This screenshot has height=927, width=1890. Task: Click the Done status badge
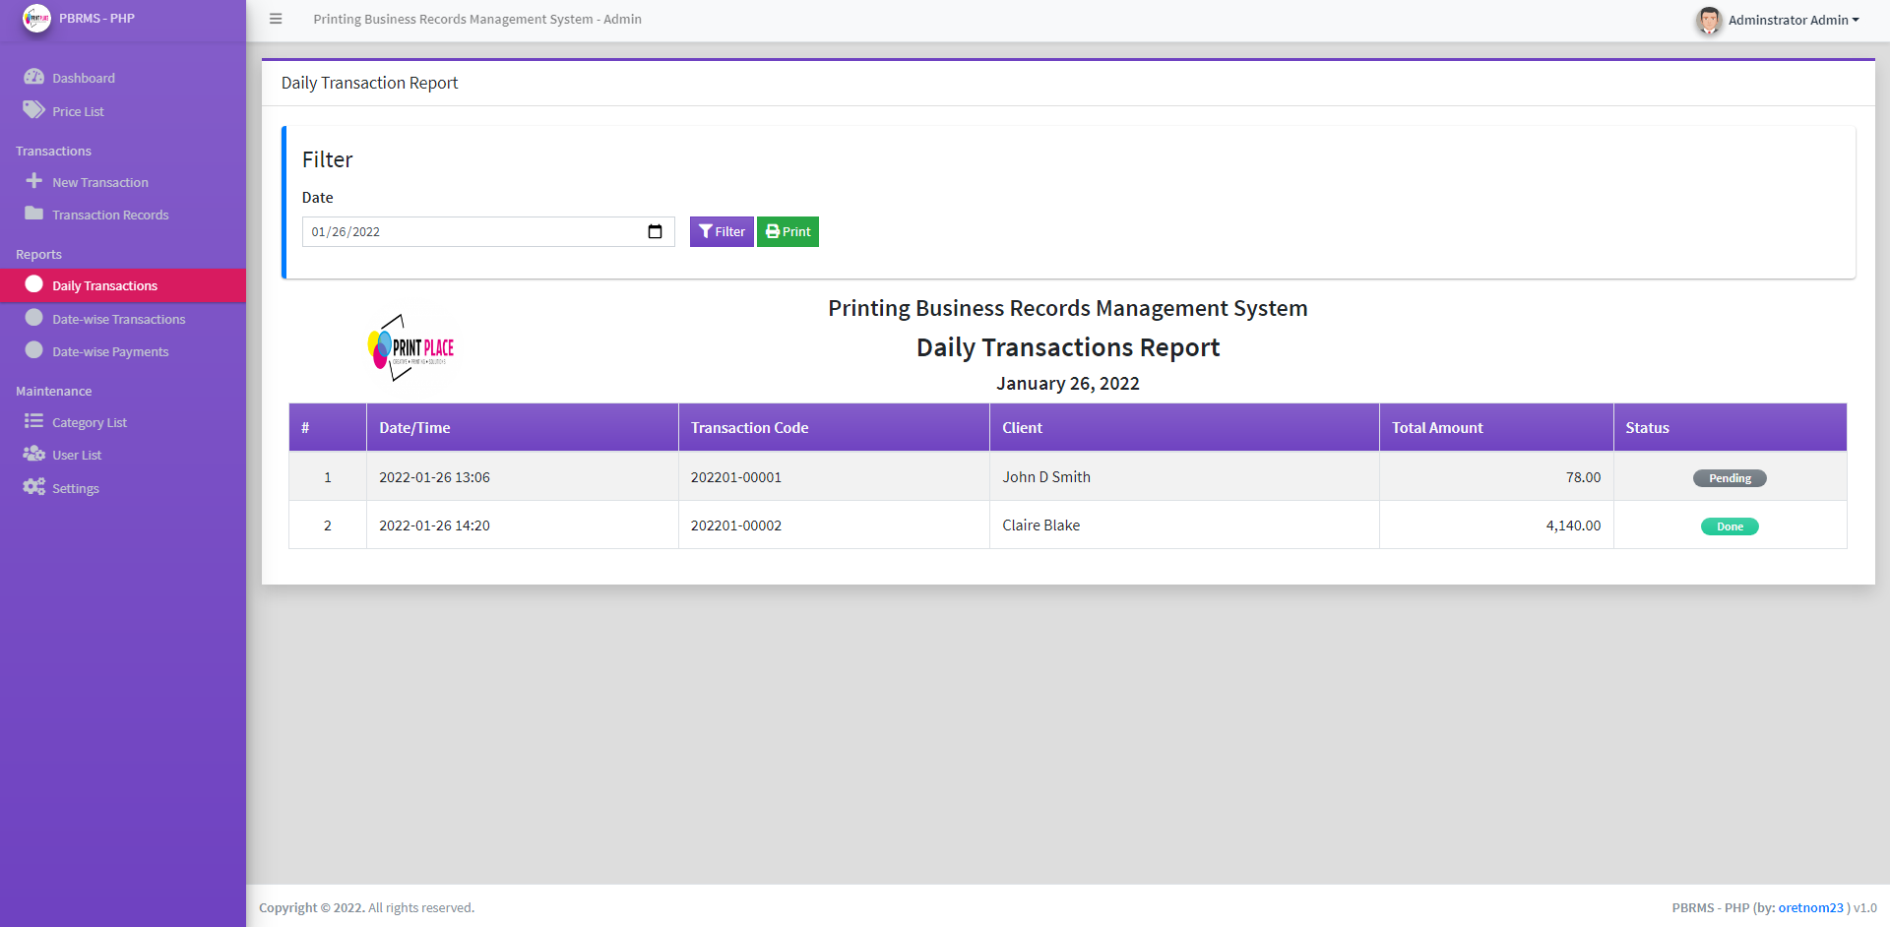1730,526
